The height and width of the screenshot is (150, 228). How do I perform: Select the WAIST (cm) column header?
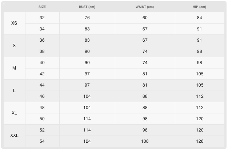tap(145, 7)
